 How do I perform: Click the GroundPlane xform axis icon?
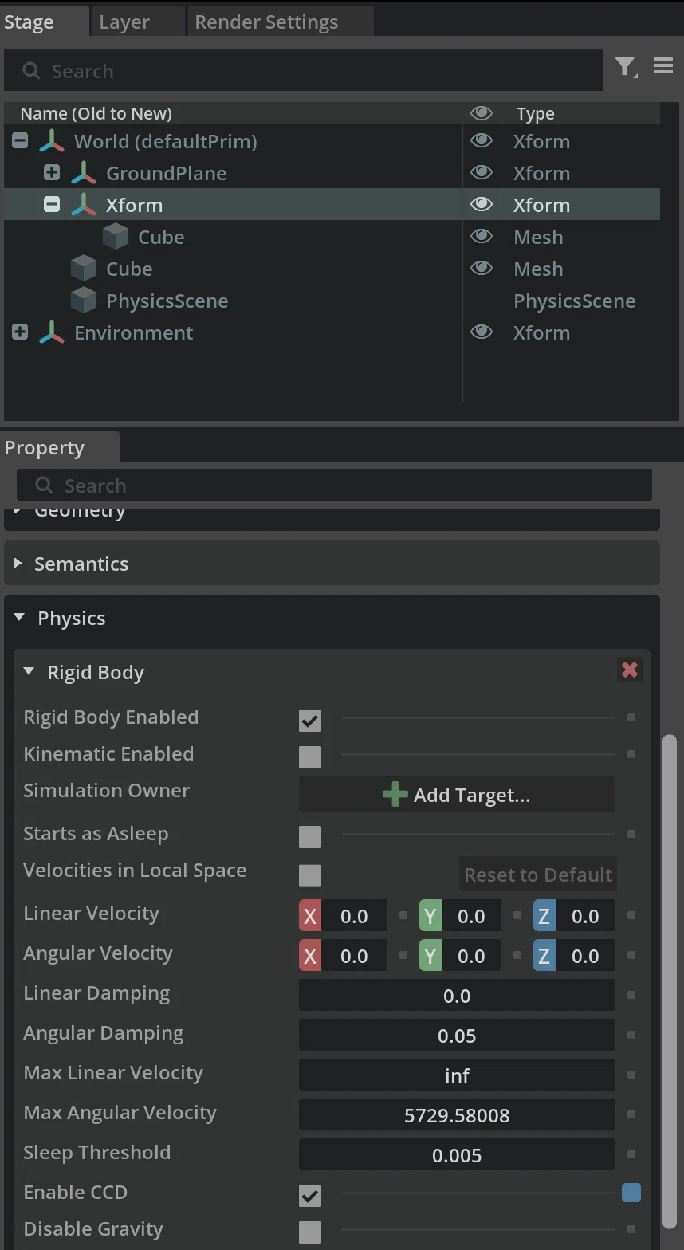(84, 173)
